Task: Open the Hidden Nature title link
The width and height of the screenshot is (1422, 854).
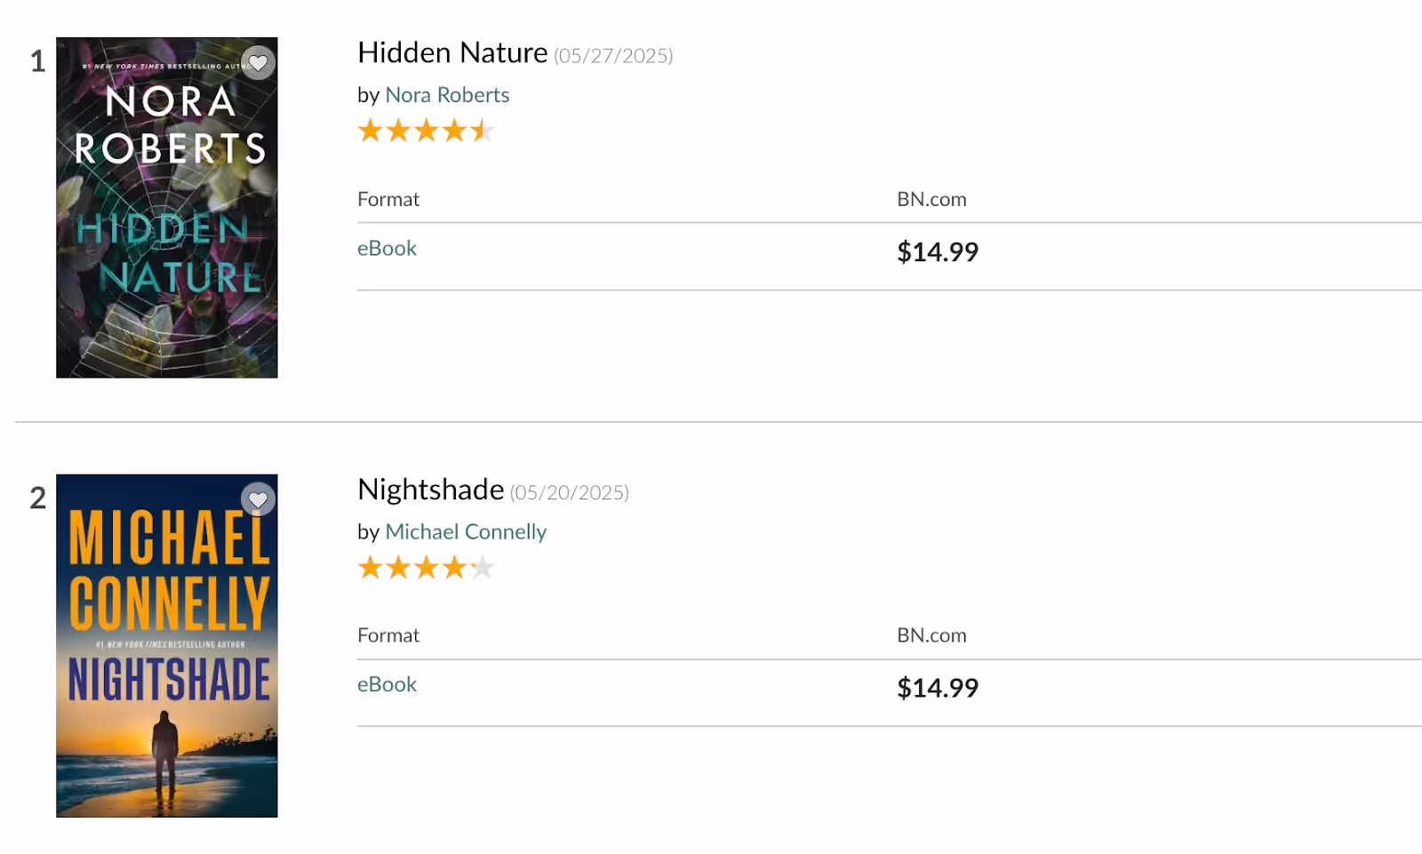Action: coord(452,53)
